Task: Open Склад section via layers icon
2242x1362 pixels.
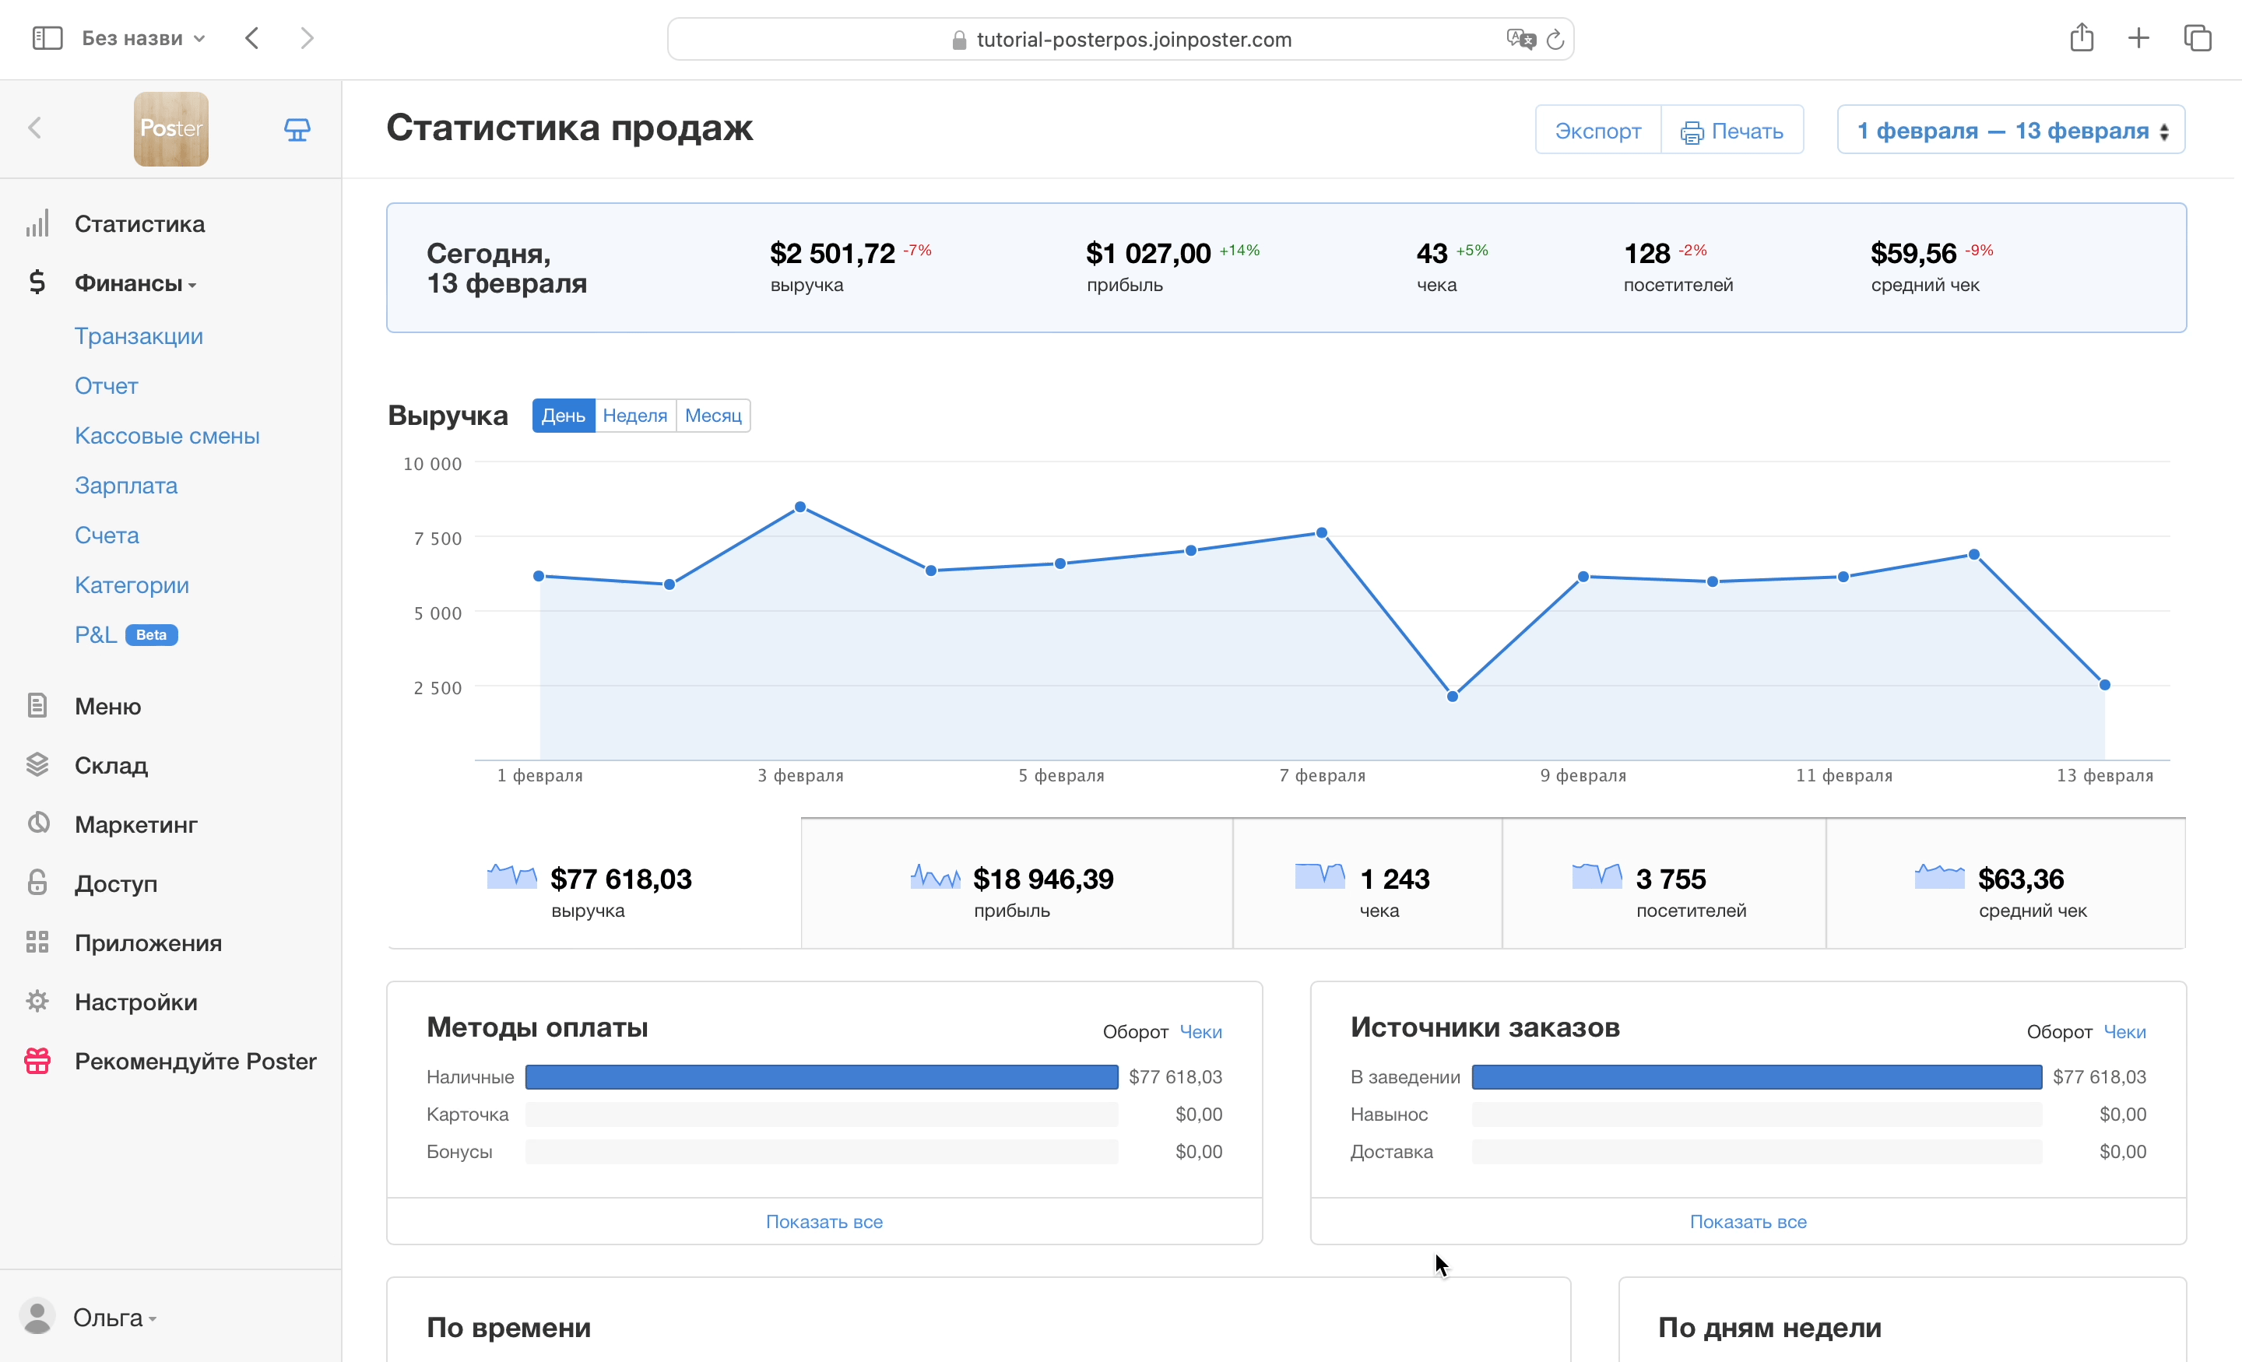Action: click(37, 765)
